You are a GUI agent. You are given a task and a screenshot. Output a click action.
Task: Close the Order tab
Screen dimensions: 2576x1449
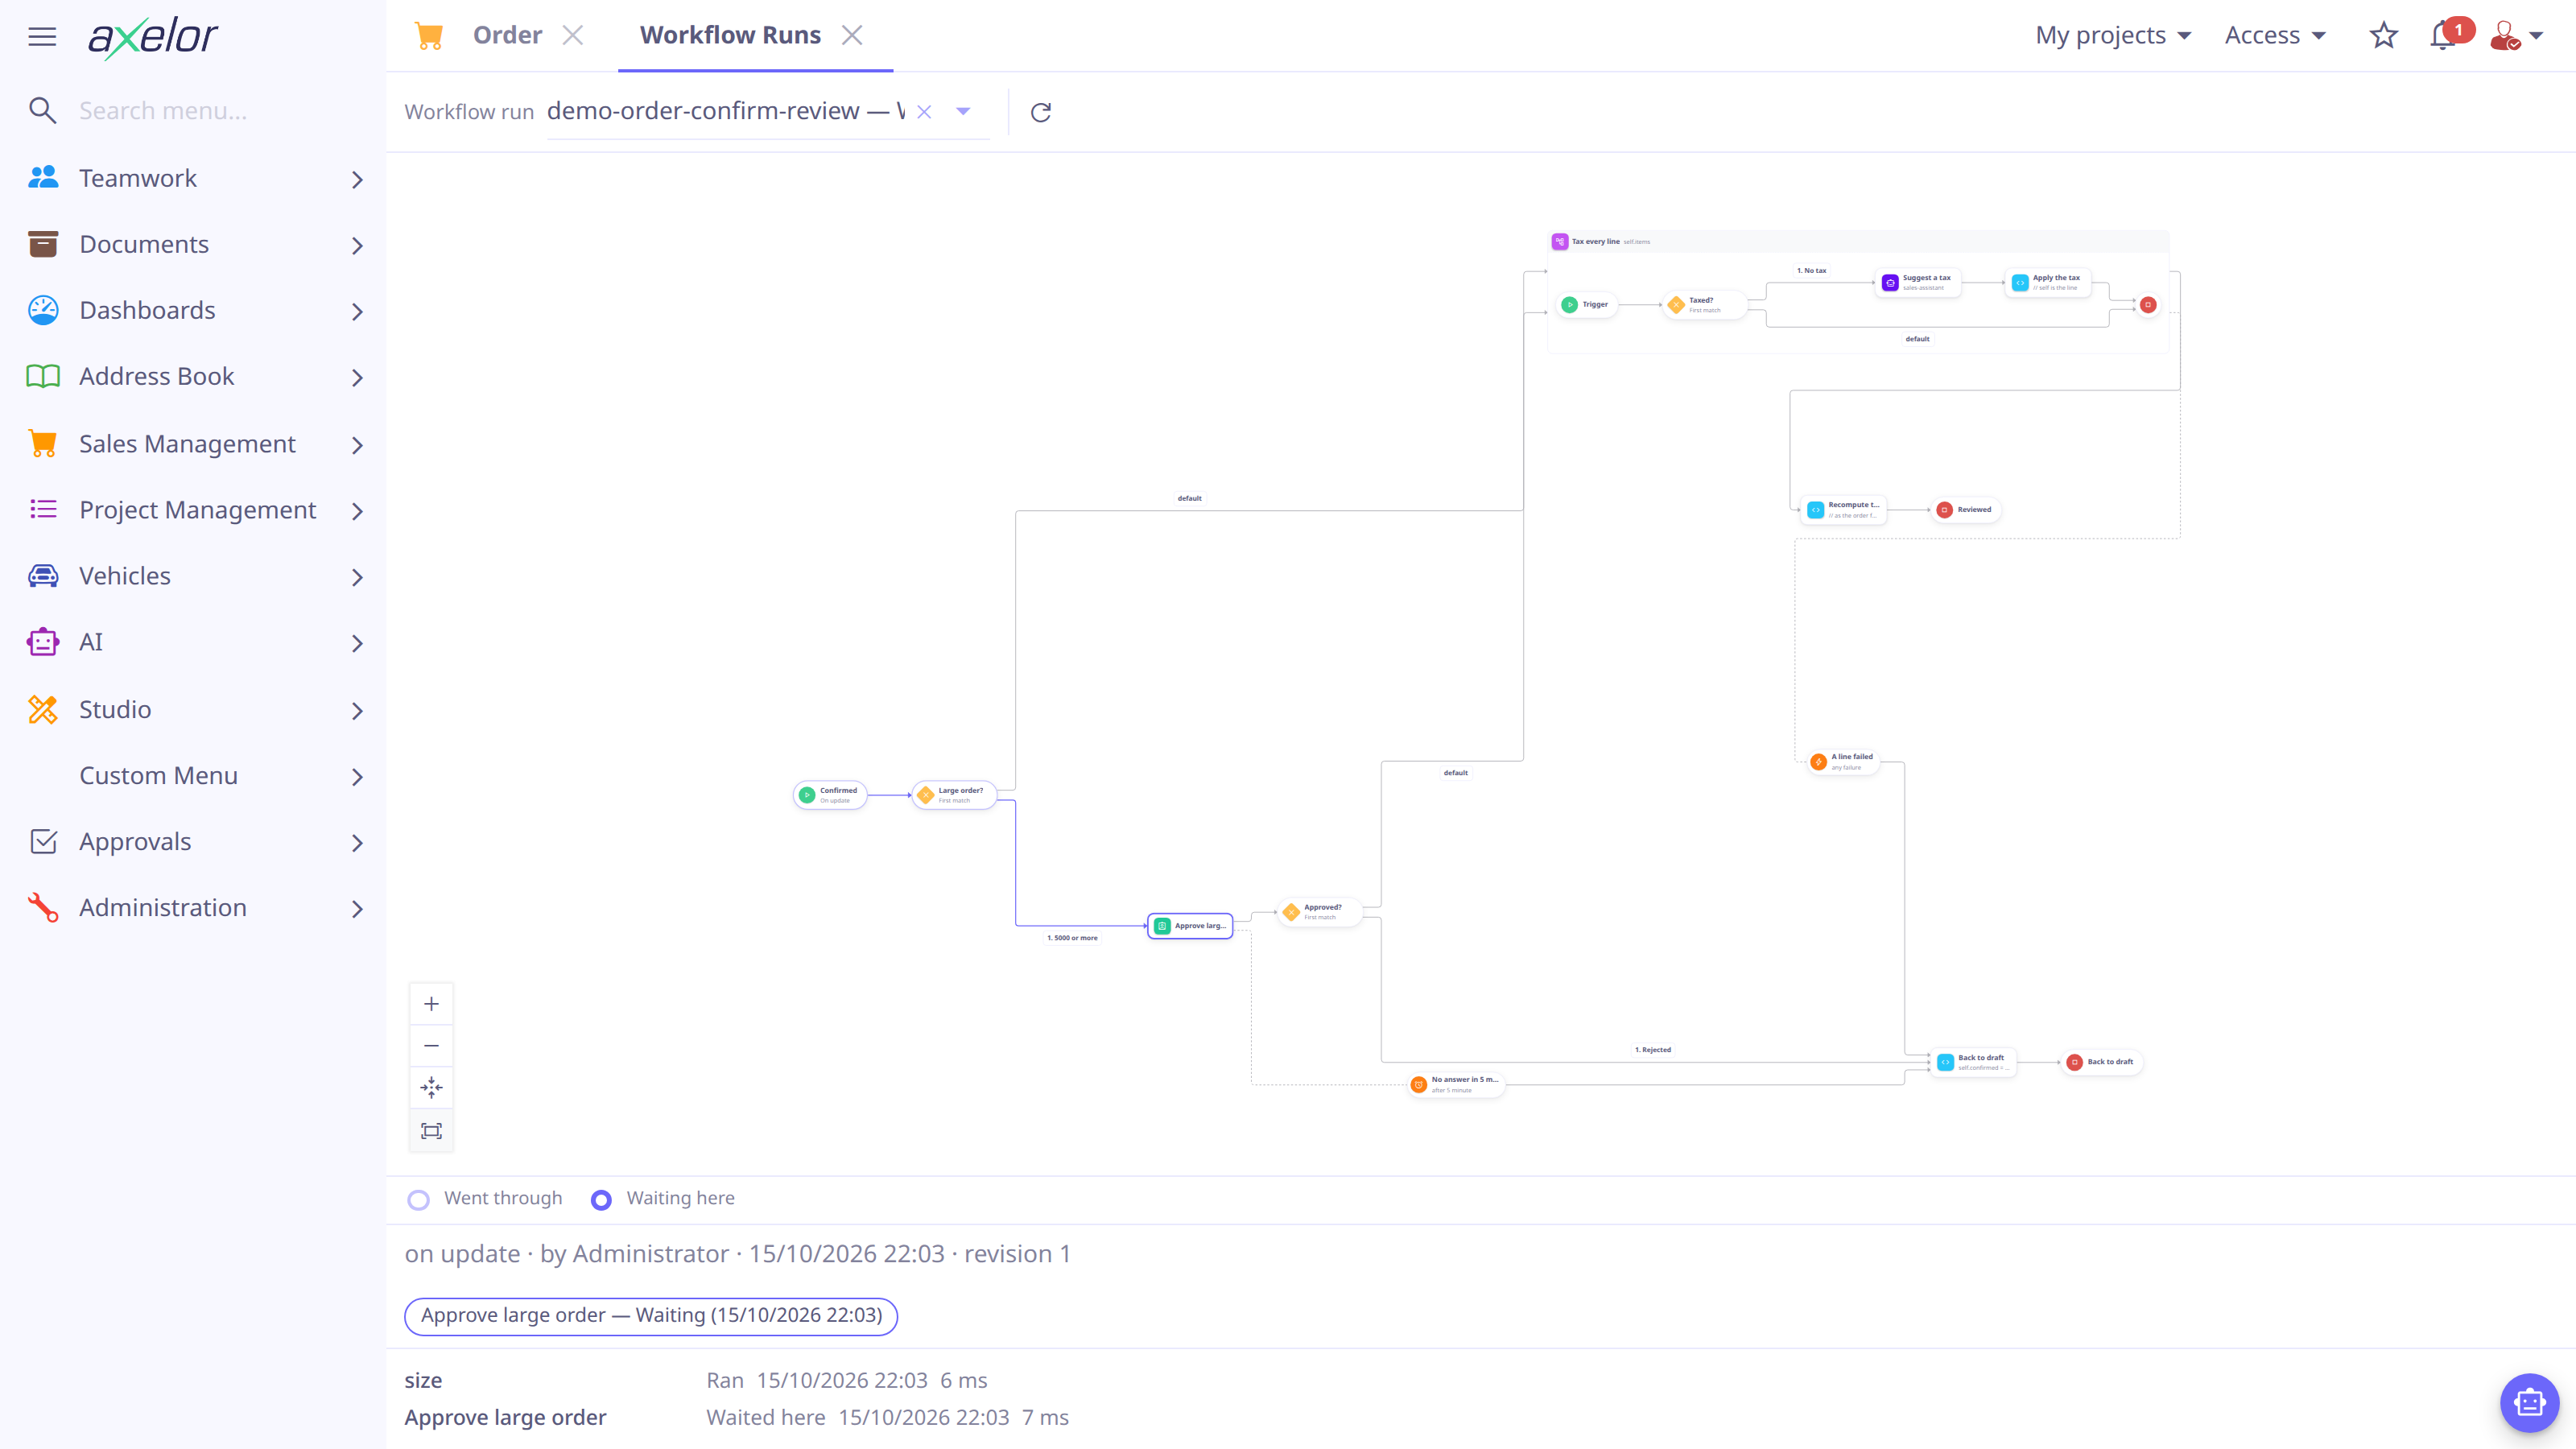pyautogui.click(x=573, y=35)
